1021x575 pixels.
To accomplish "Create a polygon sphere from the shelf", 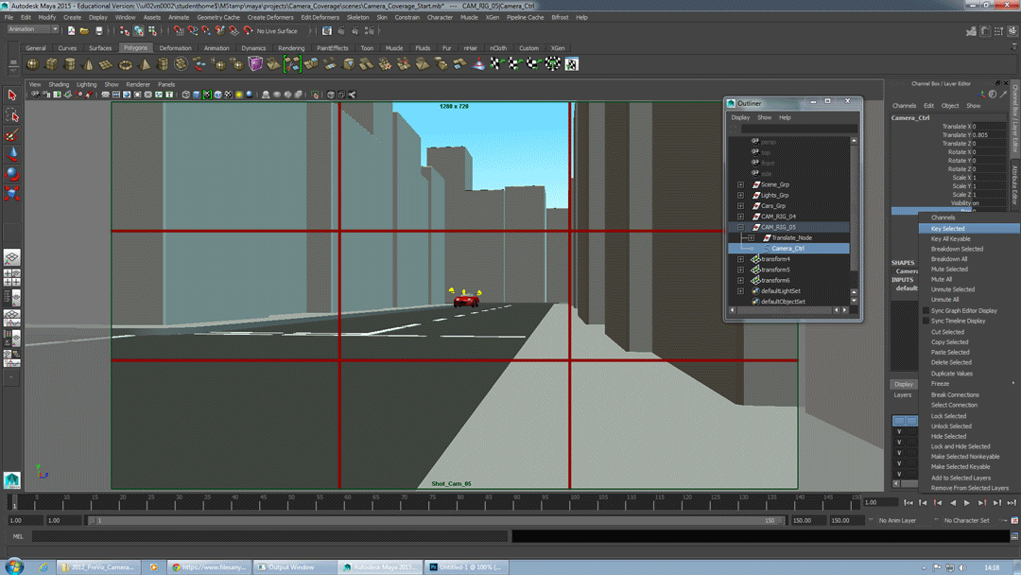I will coord(33,64).
